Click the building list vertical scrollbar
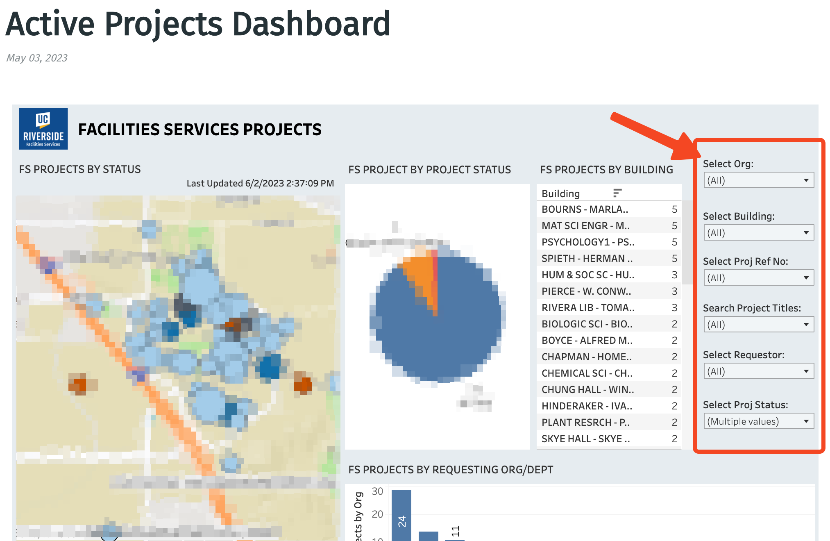 tap(687, 242)
